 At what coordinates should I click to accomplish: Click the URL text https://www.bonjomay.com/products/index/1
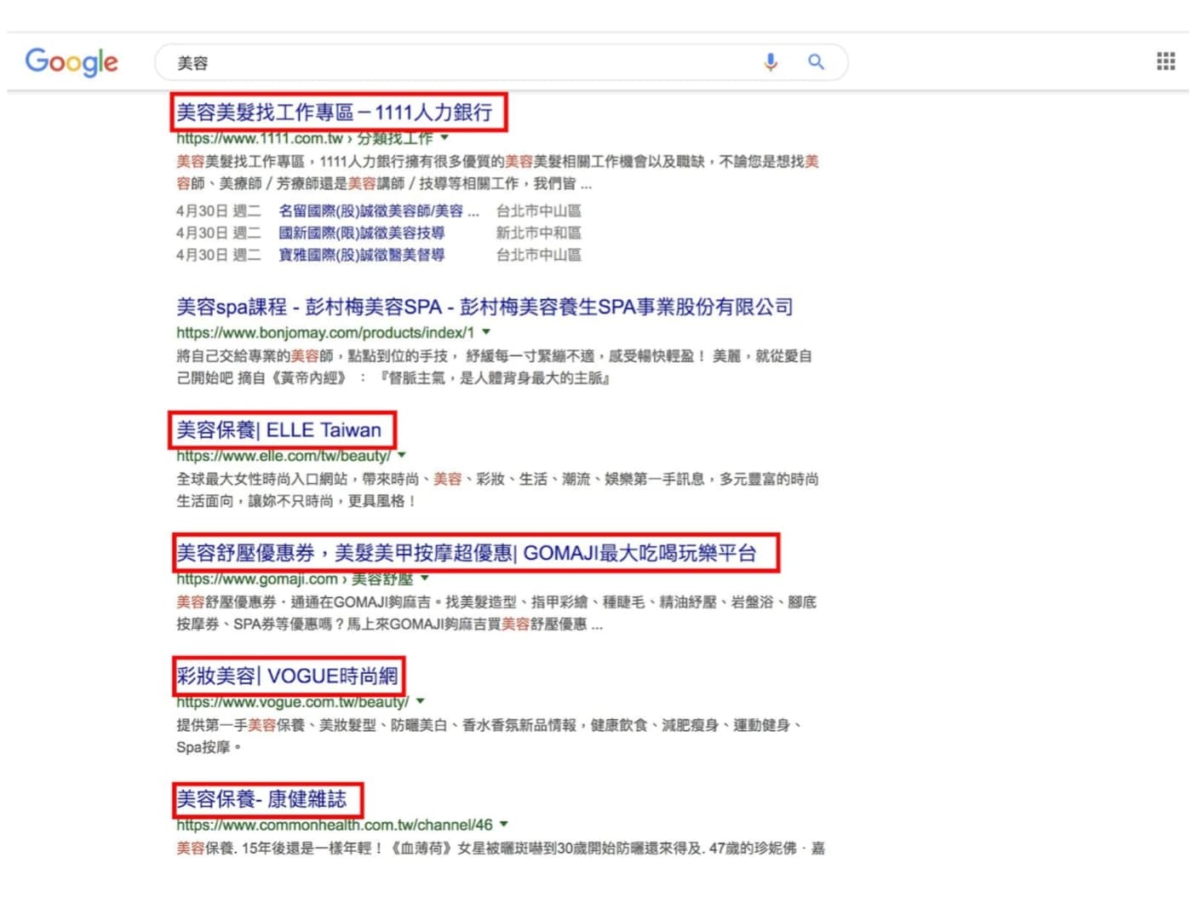[x=325, y=332]
